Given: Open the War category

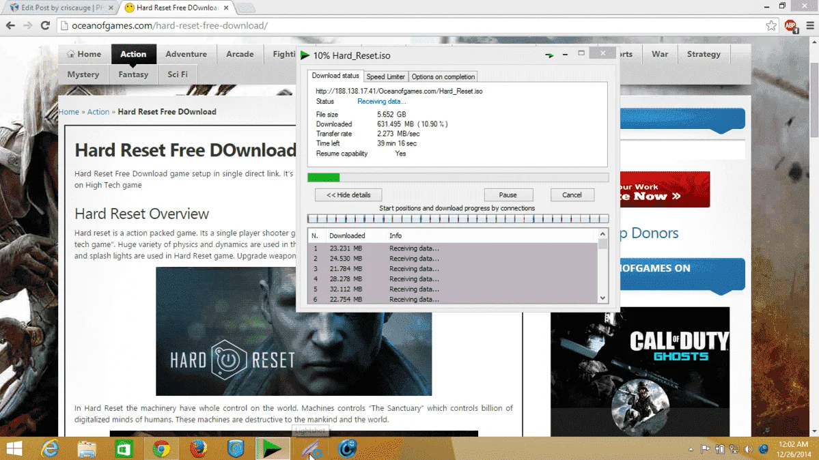Looking at the screenshot, I should [x=660, y=54].
